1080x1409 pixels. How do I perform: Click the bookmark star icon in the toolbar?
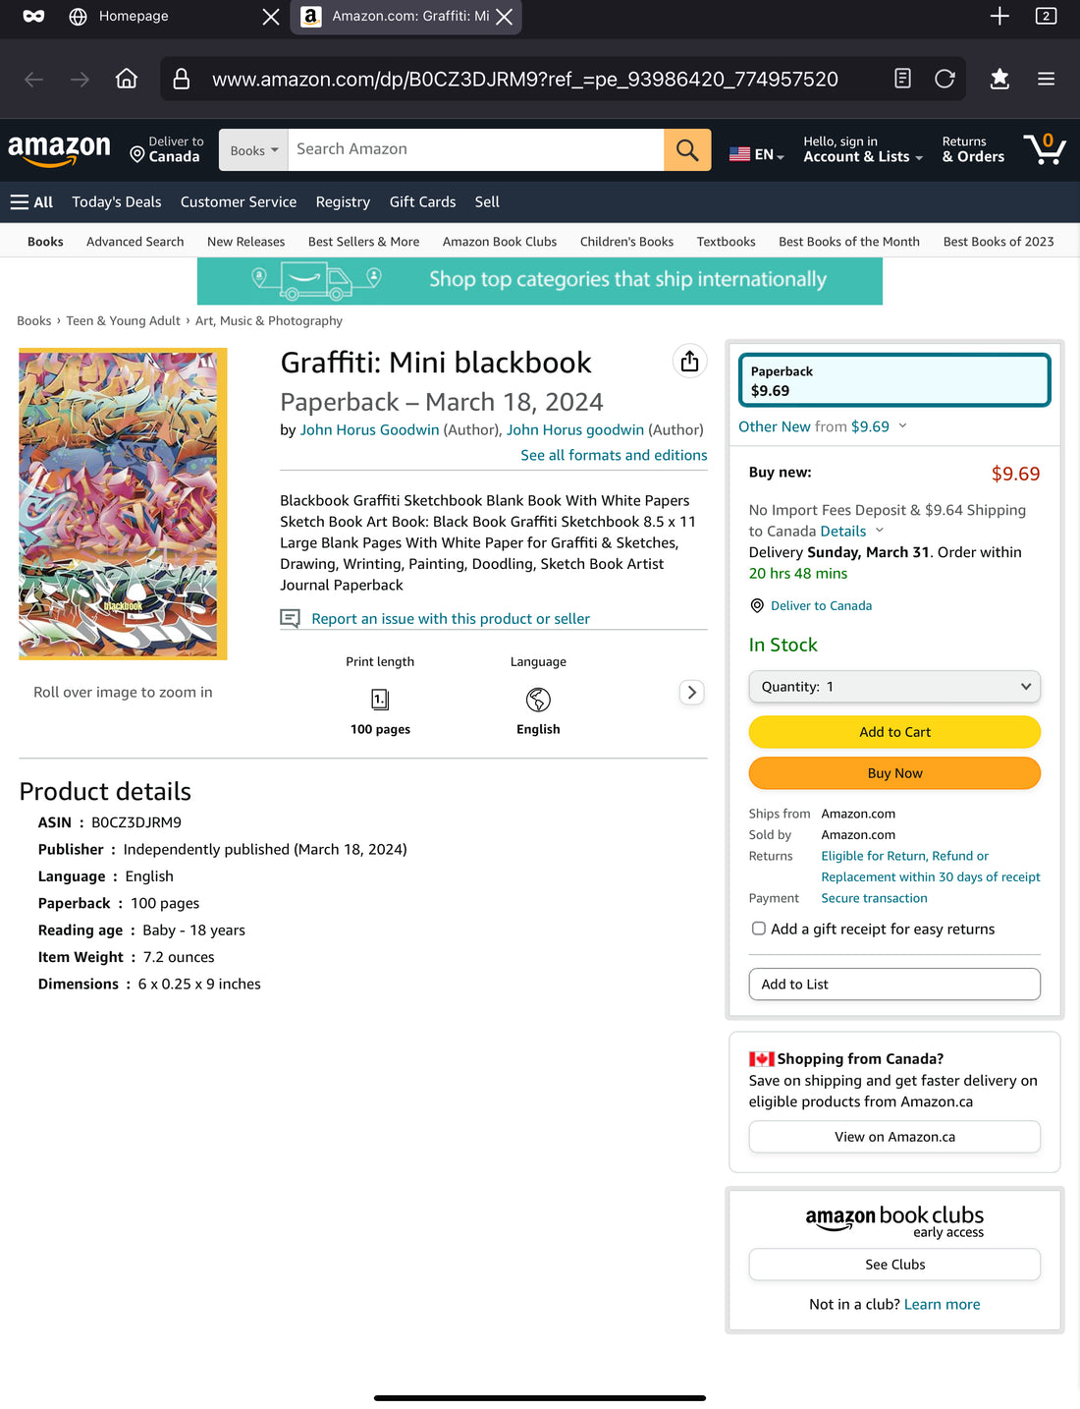pyautogui.click(x=999, y=79)
